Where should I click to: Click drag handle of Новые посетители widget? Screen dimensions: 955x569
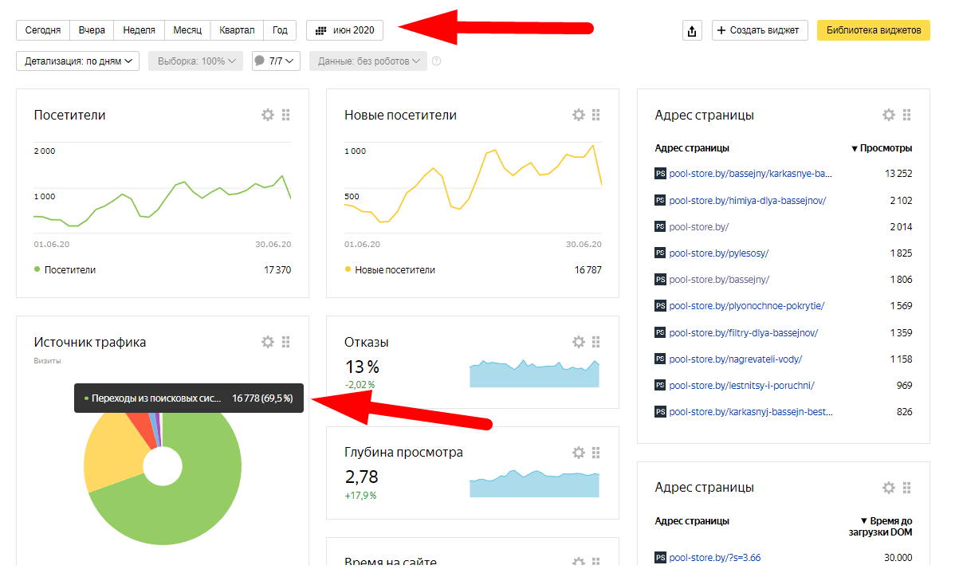point(596,115)
